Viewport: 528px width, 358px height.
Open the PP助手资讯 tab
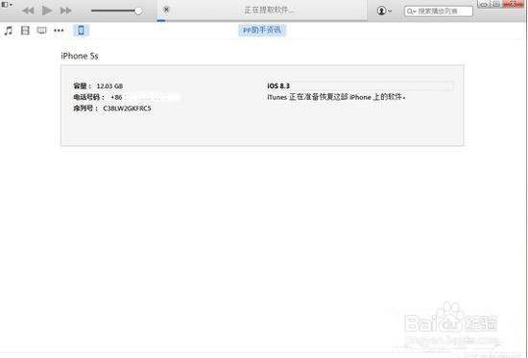[x=262, y=30]
